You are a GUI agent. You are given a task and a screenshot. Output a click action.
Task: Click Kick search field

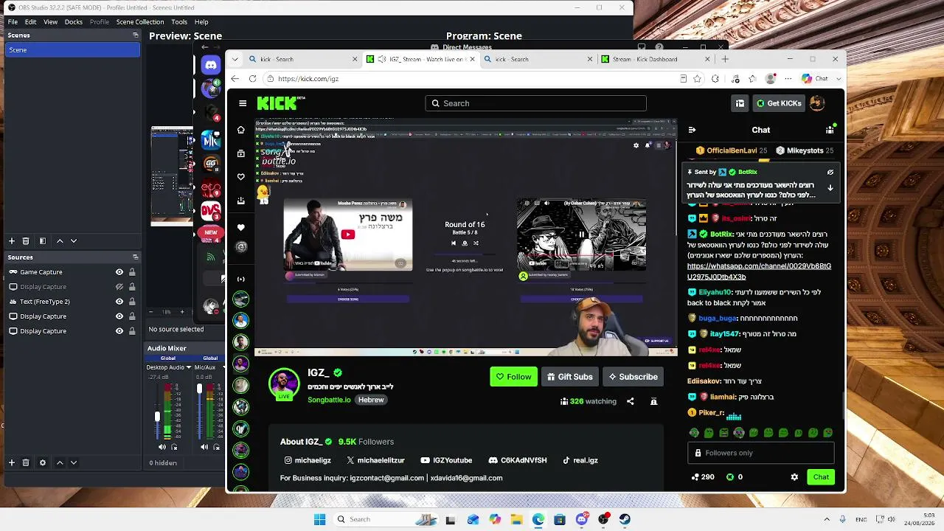tap(535, 103)
